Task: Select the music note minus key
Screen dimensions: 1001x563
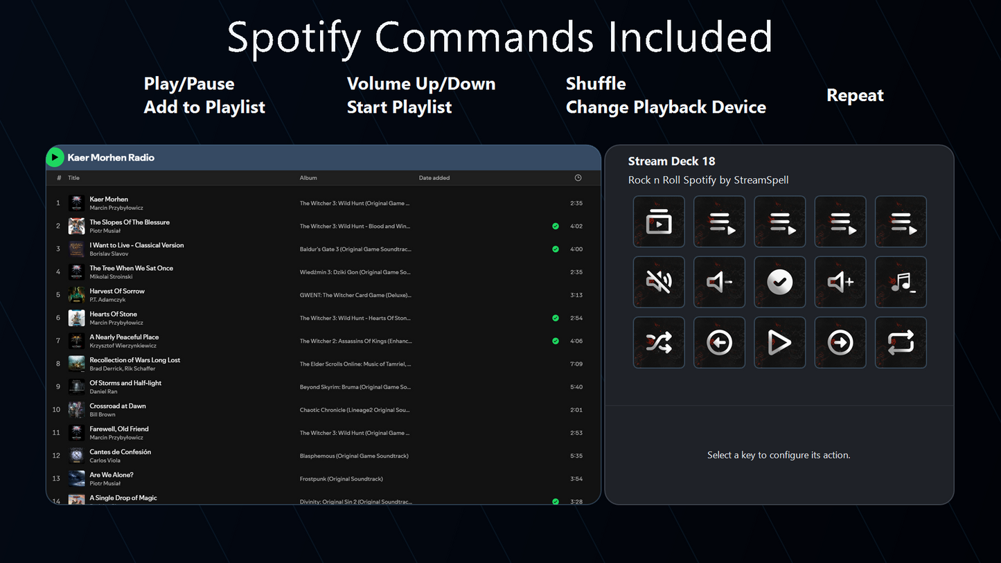Action: coord(901,282)
